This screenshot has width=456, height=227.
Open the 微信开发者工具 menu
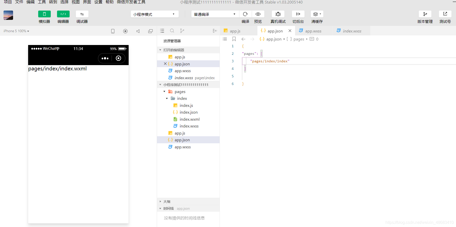click(x=131, y=2)
